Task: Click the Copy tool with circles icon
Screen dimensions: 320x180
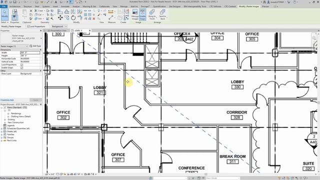Action: coord(66,18)
